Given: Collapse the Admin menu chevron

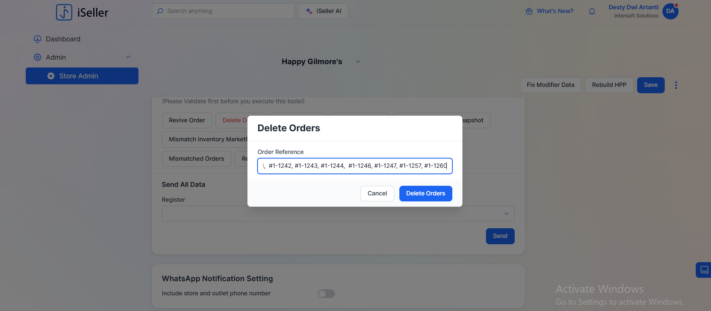Looking at the screenshot, I should [128, 57].
